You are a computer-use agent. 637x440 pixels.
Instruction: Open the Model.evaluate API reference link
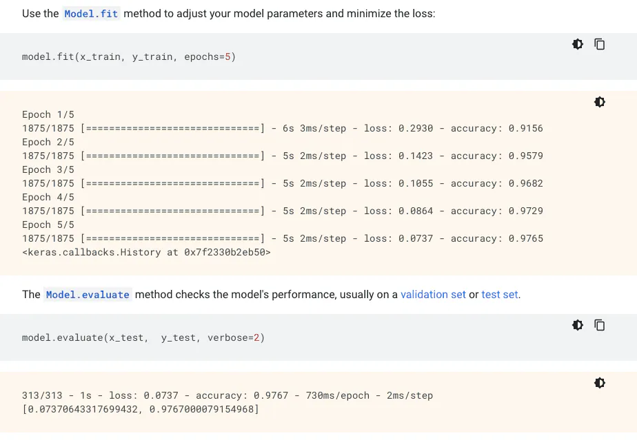(x=88, y=295)
